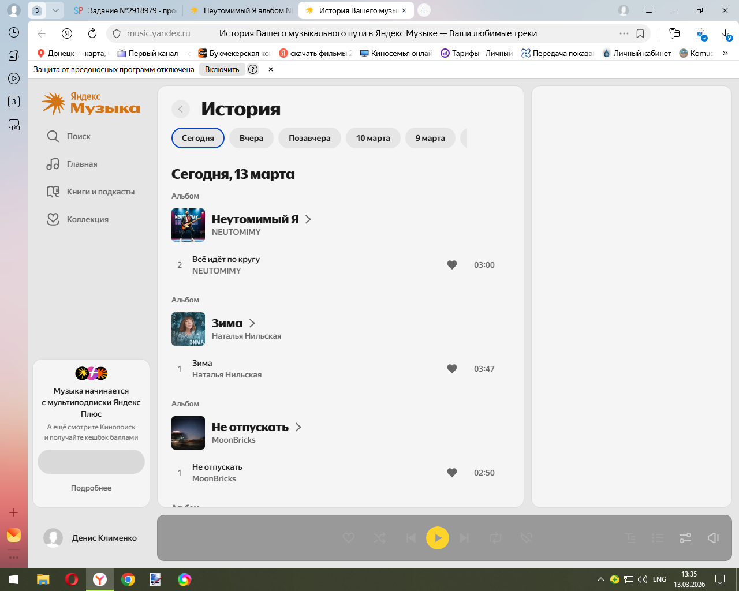Screen dimensions: 739x591
Task: Dismiss the malware protection notification bar
Action: pyautogui.click(x=270, y=69)
